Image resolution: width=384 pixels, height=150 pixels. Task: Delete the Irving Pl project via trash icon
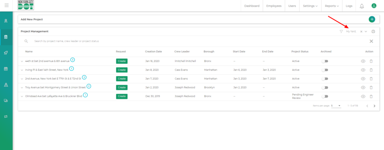[371, 70]
